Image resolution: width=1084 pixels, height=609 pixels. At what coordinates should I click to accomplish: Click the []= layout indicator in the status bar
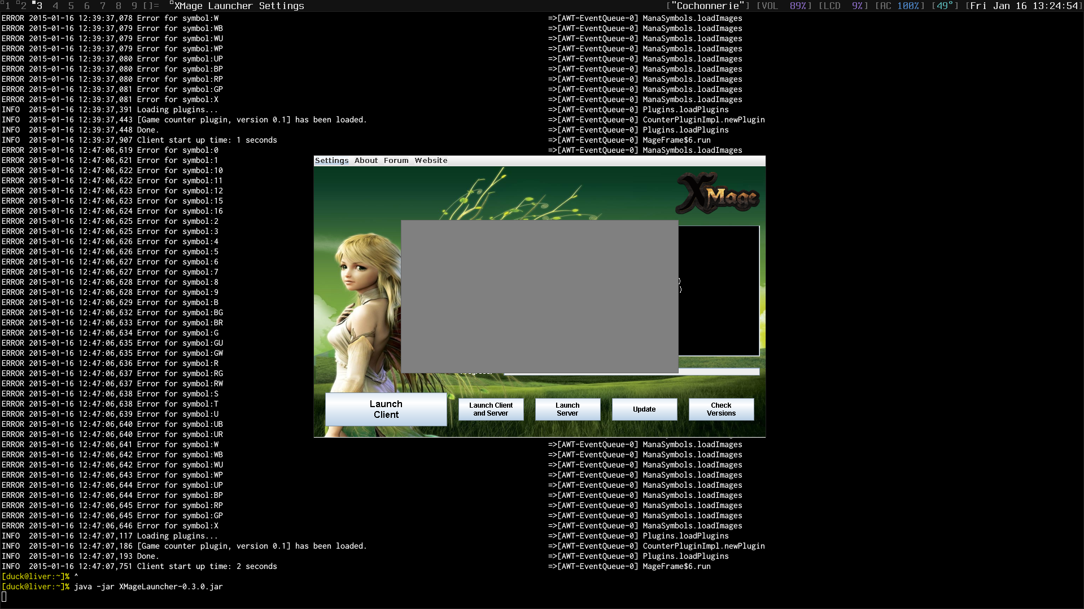point(151,6)
